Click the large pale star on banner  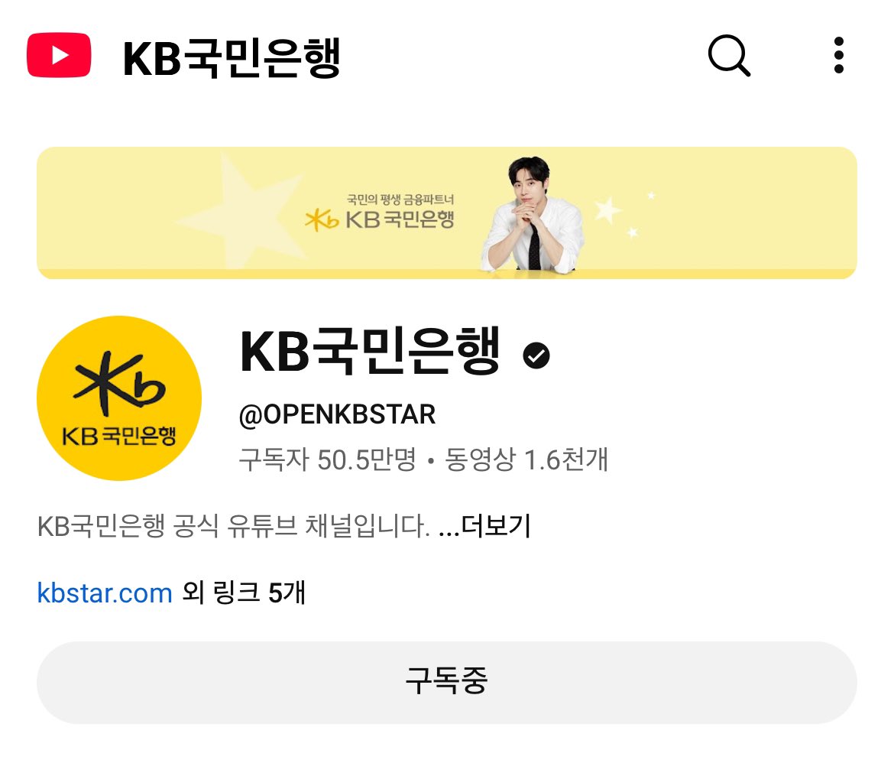pyautogui.click(x=239, y=214)
